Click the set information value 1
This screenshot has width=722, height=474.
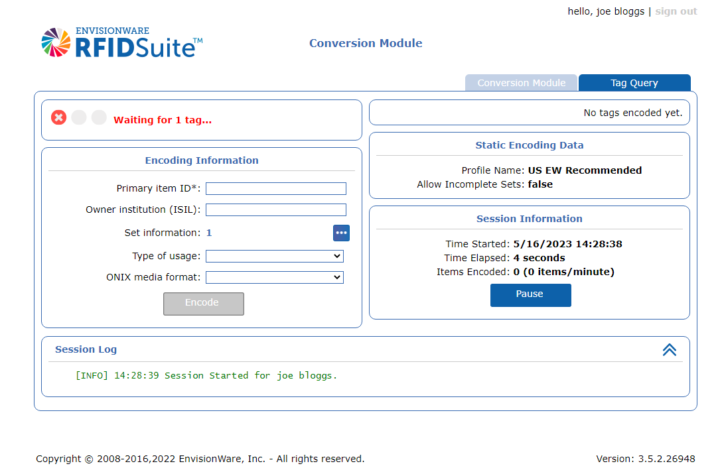209,233
